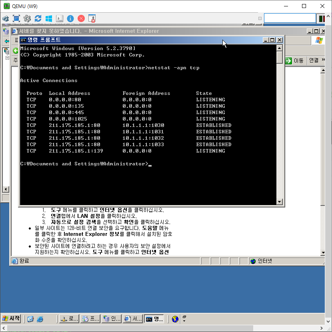Click the red stop X icon in QEMU toolbar

pos(81,19)
